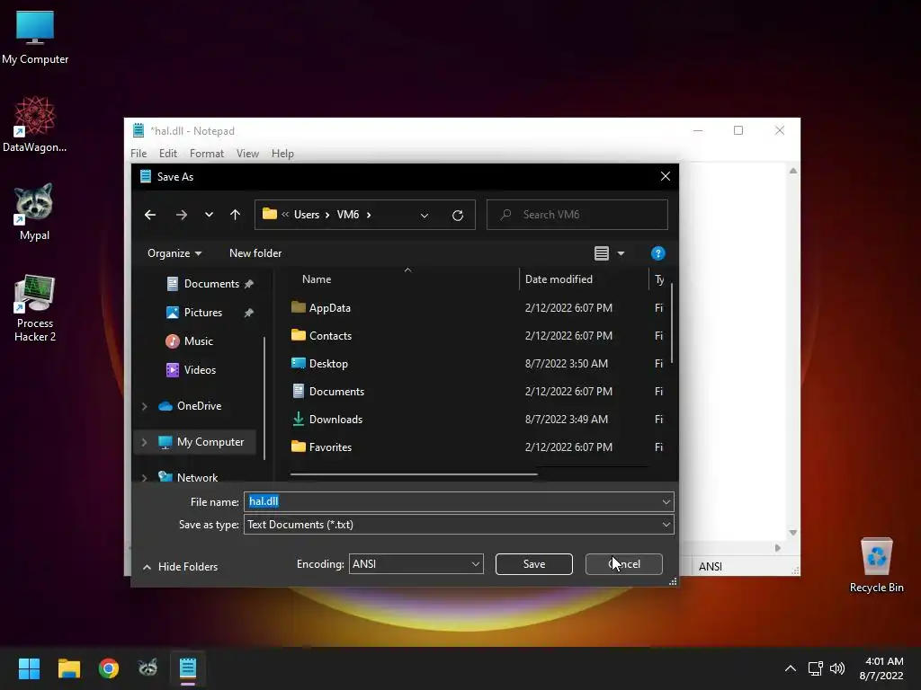Screen dimensions: 921x690
Task: Open more view options arrow
Action: [x=621, y=253]
